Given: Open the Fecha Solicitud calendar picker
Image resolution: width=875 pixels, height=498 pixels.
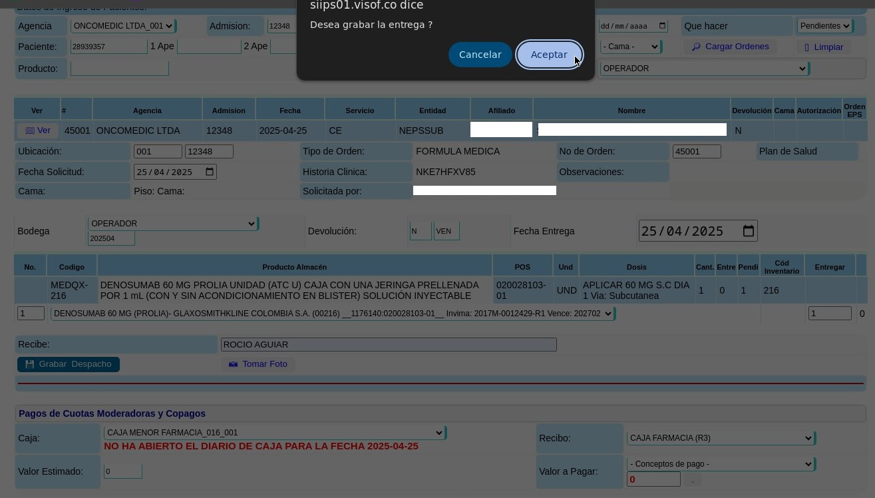Looking at the screenshot, I should [210, 172].
